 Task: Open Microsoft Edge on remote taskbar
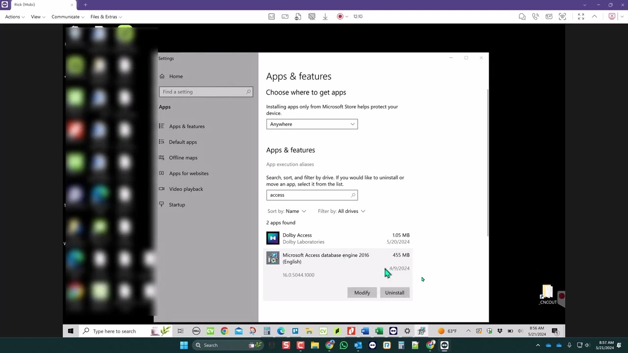pos(281,331)
